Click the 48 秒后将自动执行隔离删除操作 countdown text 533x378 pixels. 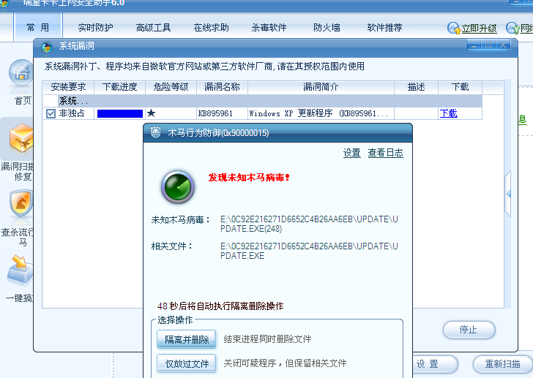click(x=220, y=306)
